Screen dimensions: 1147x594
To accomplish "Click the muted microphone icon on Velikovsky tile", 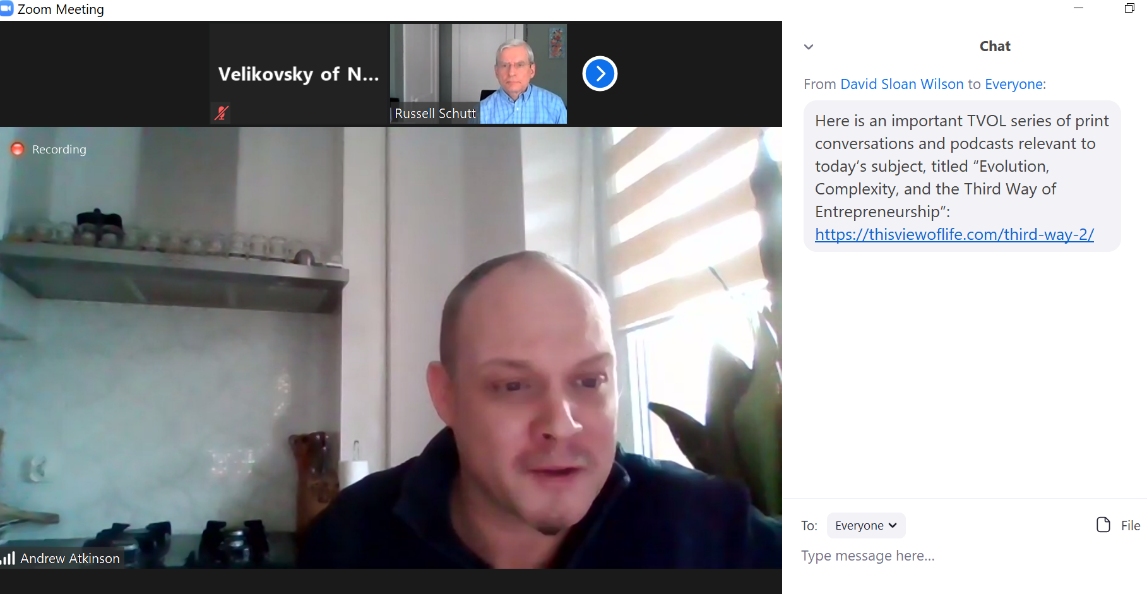I will coord(221,113).
